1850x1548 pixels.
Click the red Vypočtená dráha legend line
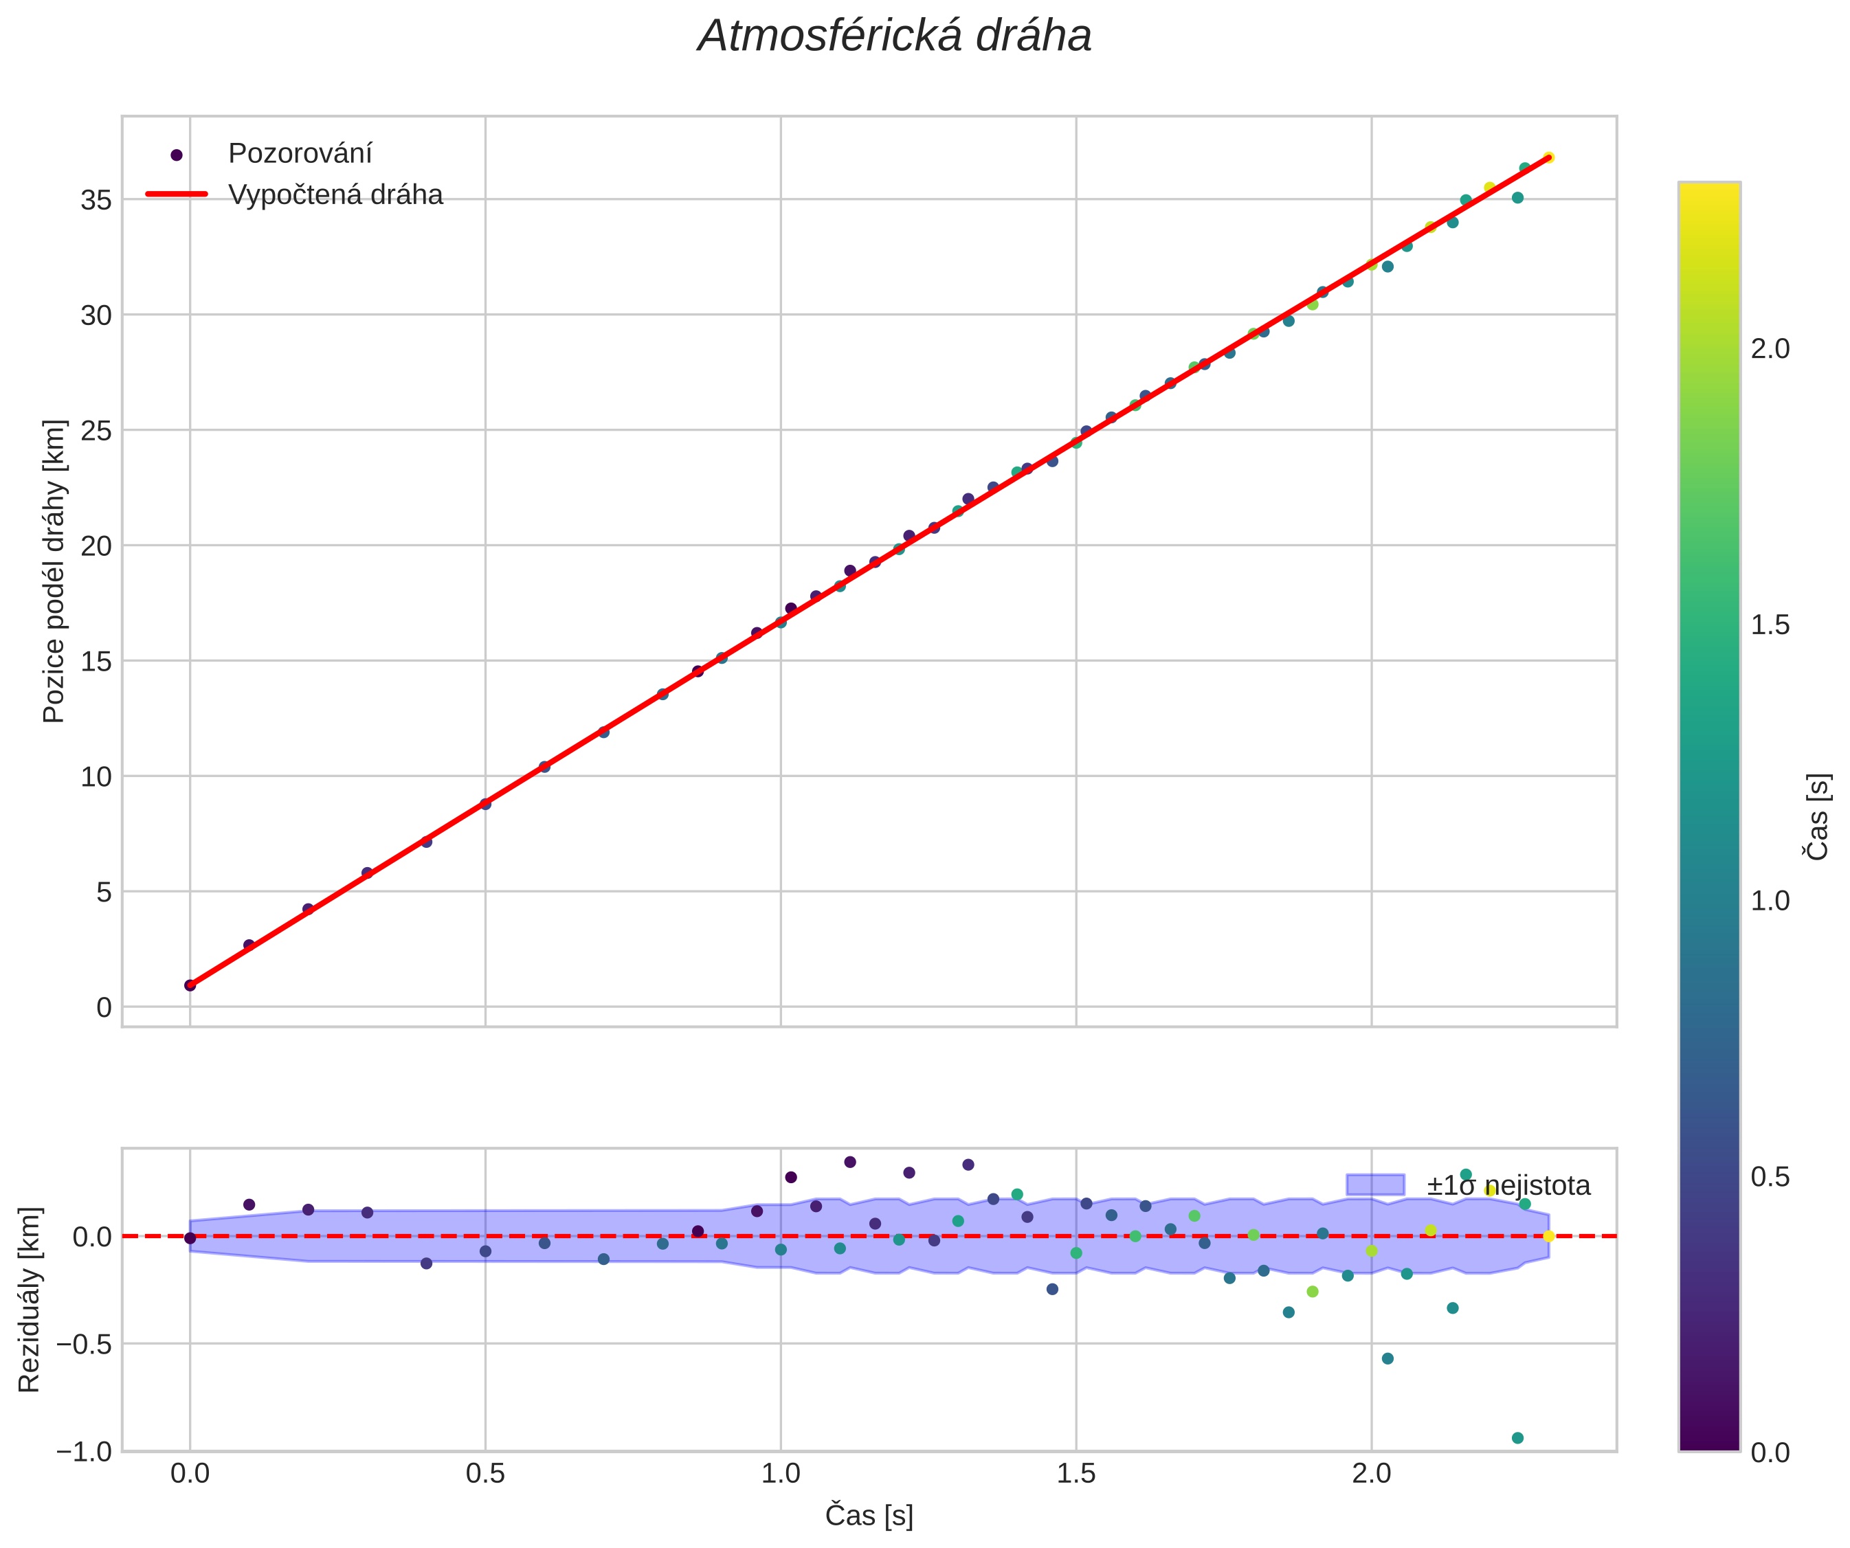pos(176,194)
